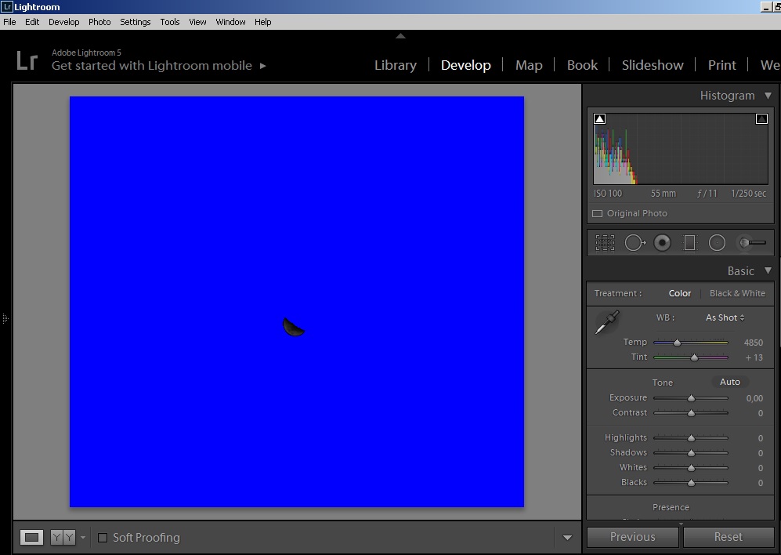Click the Before/After view button

click(x=63, y=537)
